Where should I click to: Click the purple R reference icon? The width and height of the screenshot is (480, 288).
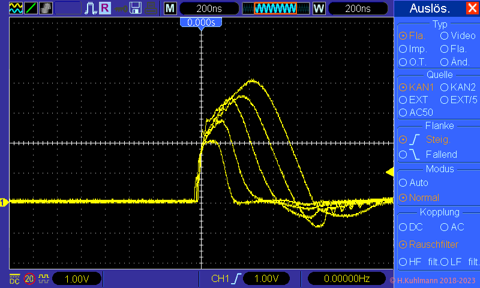tap(105, 8)
